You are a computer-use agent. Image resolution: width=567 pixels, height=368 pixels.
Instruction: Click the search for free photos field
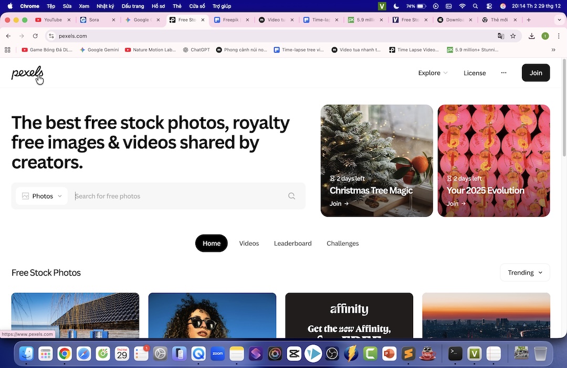pos(178,196)
